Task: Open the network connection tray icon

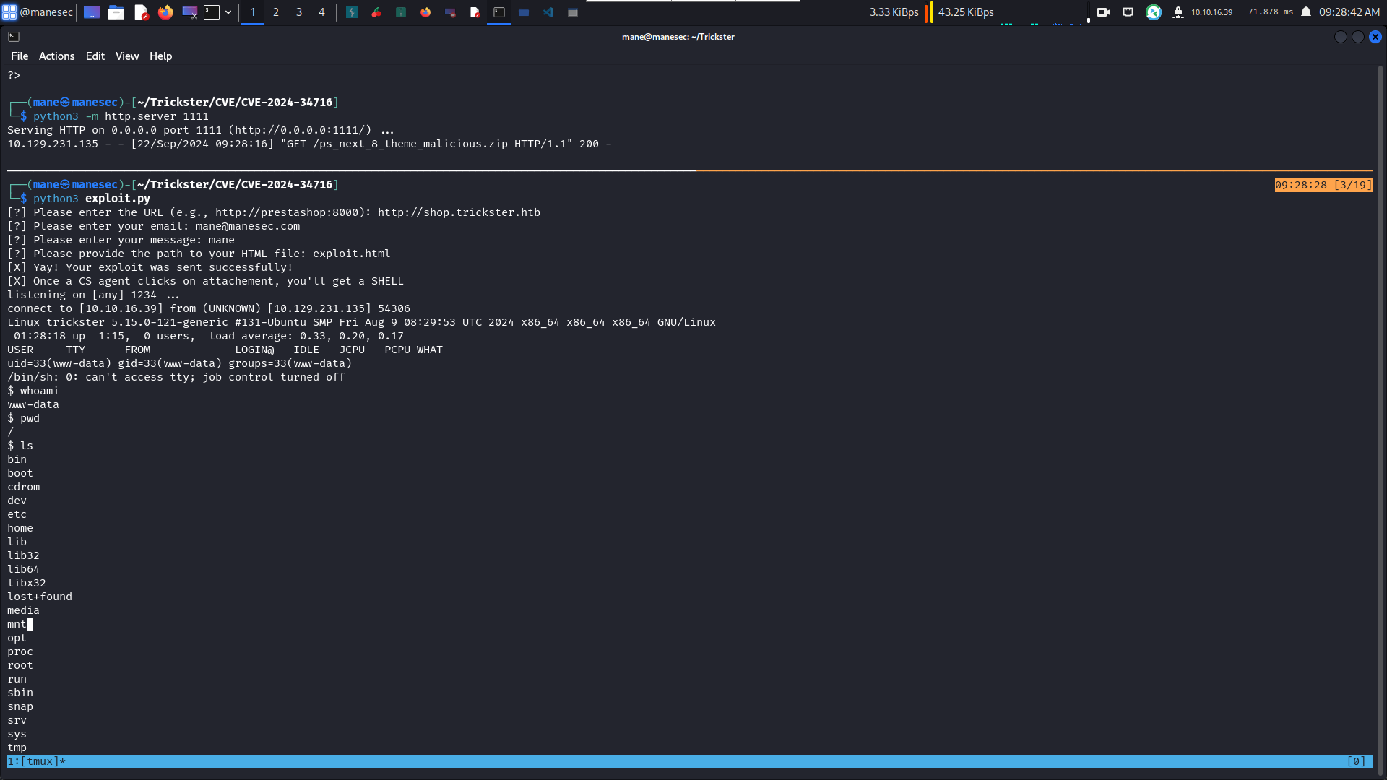Action: click(1128, 12)
